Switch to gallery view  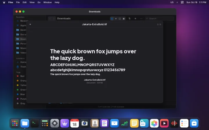point(124,18)
